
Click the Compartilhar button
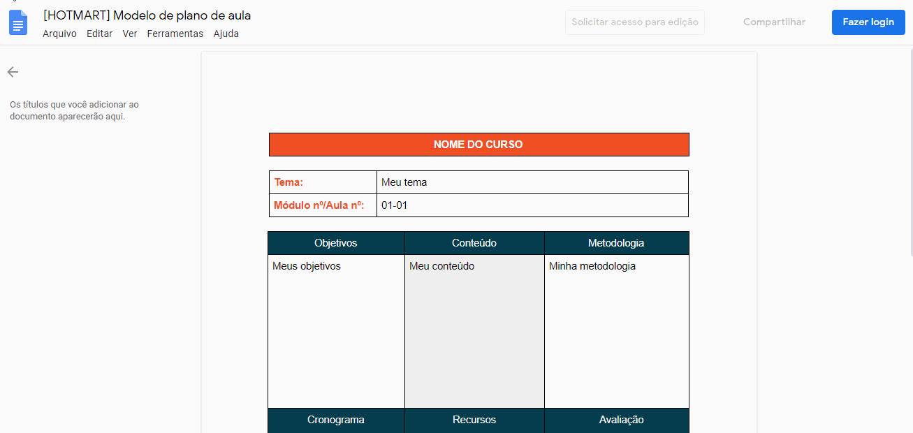pos(774,22)
